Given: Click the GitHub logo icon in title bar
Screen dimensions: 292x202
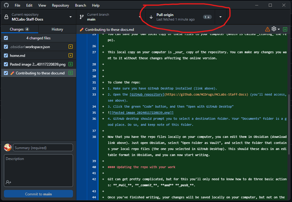Looking at the screenshot, I should (x=6, y=5).
